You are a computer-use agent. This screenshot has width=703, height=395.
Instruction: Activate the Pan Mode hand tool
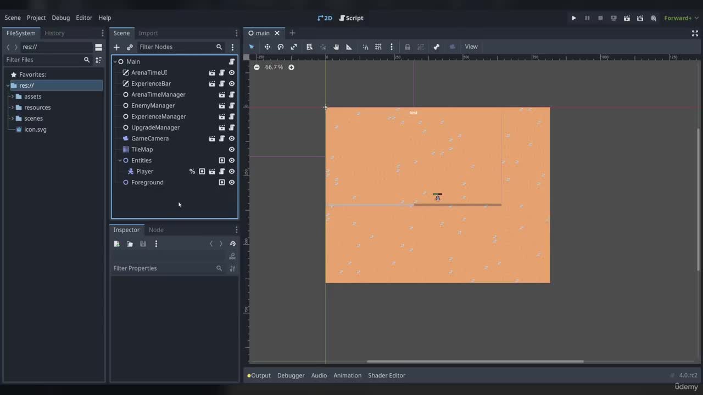click(x=336, y=47)
